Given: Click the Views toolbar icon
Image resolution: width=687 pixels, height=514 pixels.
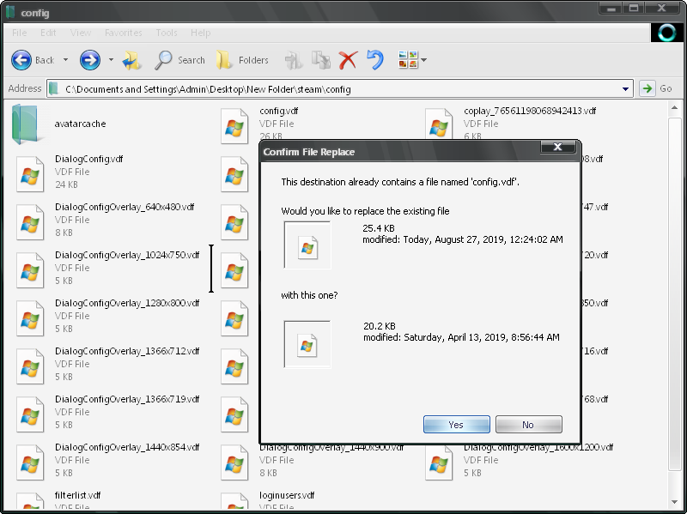Looking at the screenshot, I should (x=404, y=60).
